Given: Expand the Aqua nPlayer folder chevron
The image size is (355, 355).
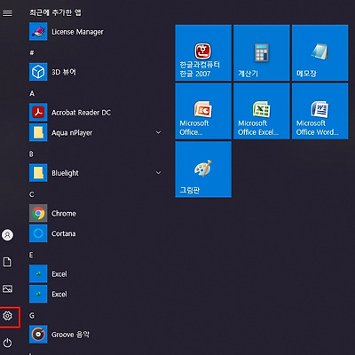Looking at the screenshot, I should click(159, 132).
